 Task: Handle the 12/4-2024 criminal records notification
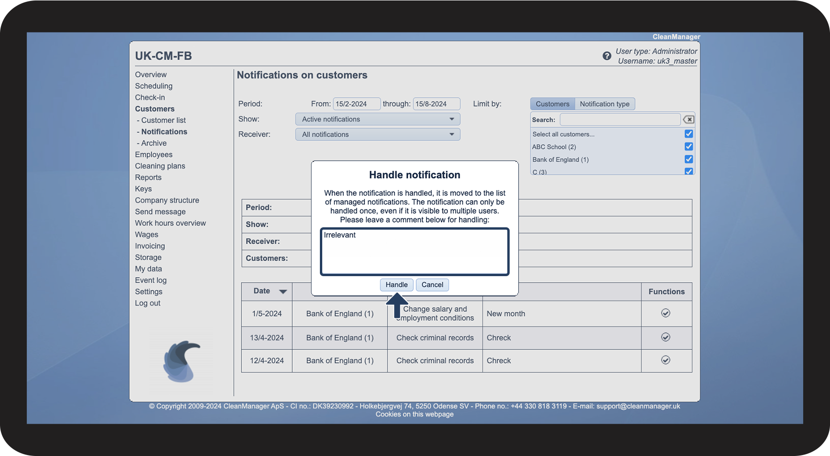[x=665, y=360]
